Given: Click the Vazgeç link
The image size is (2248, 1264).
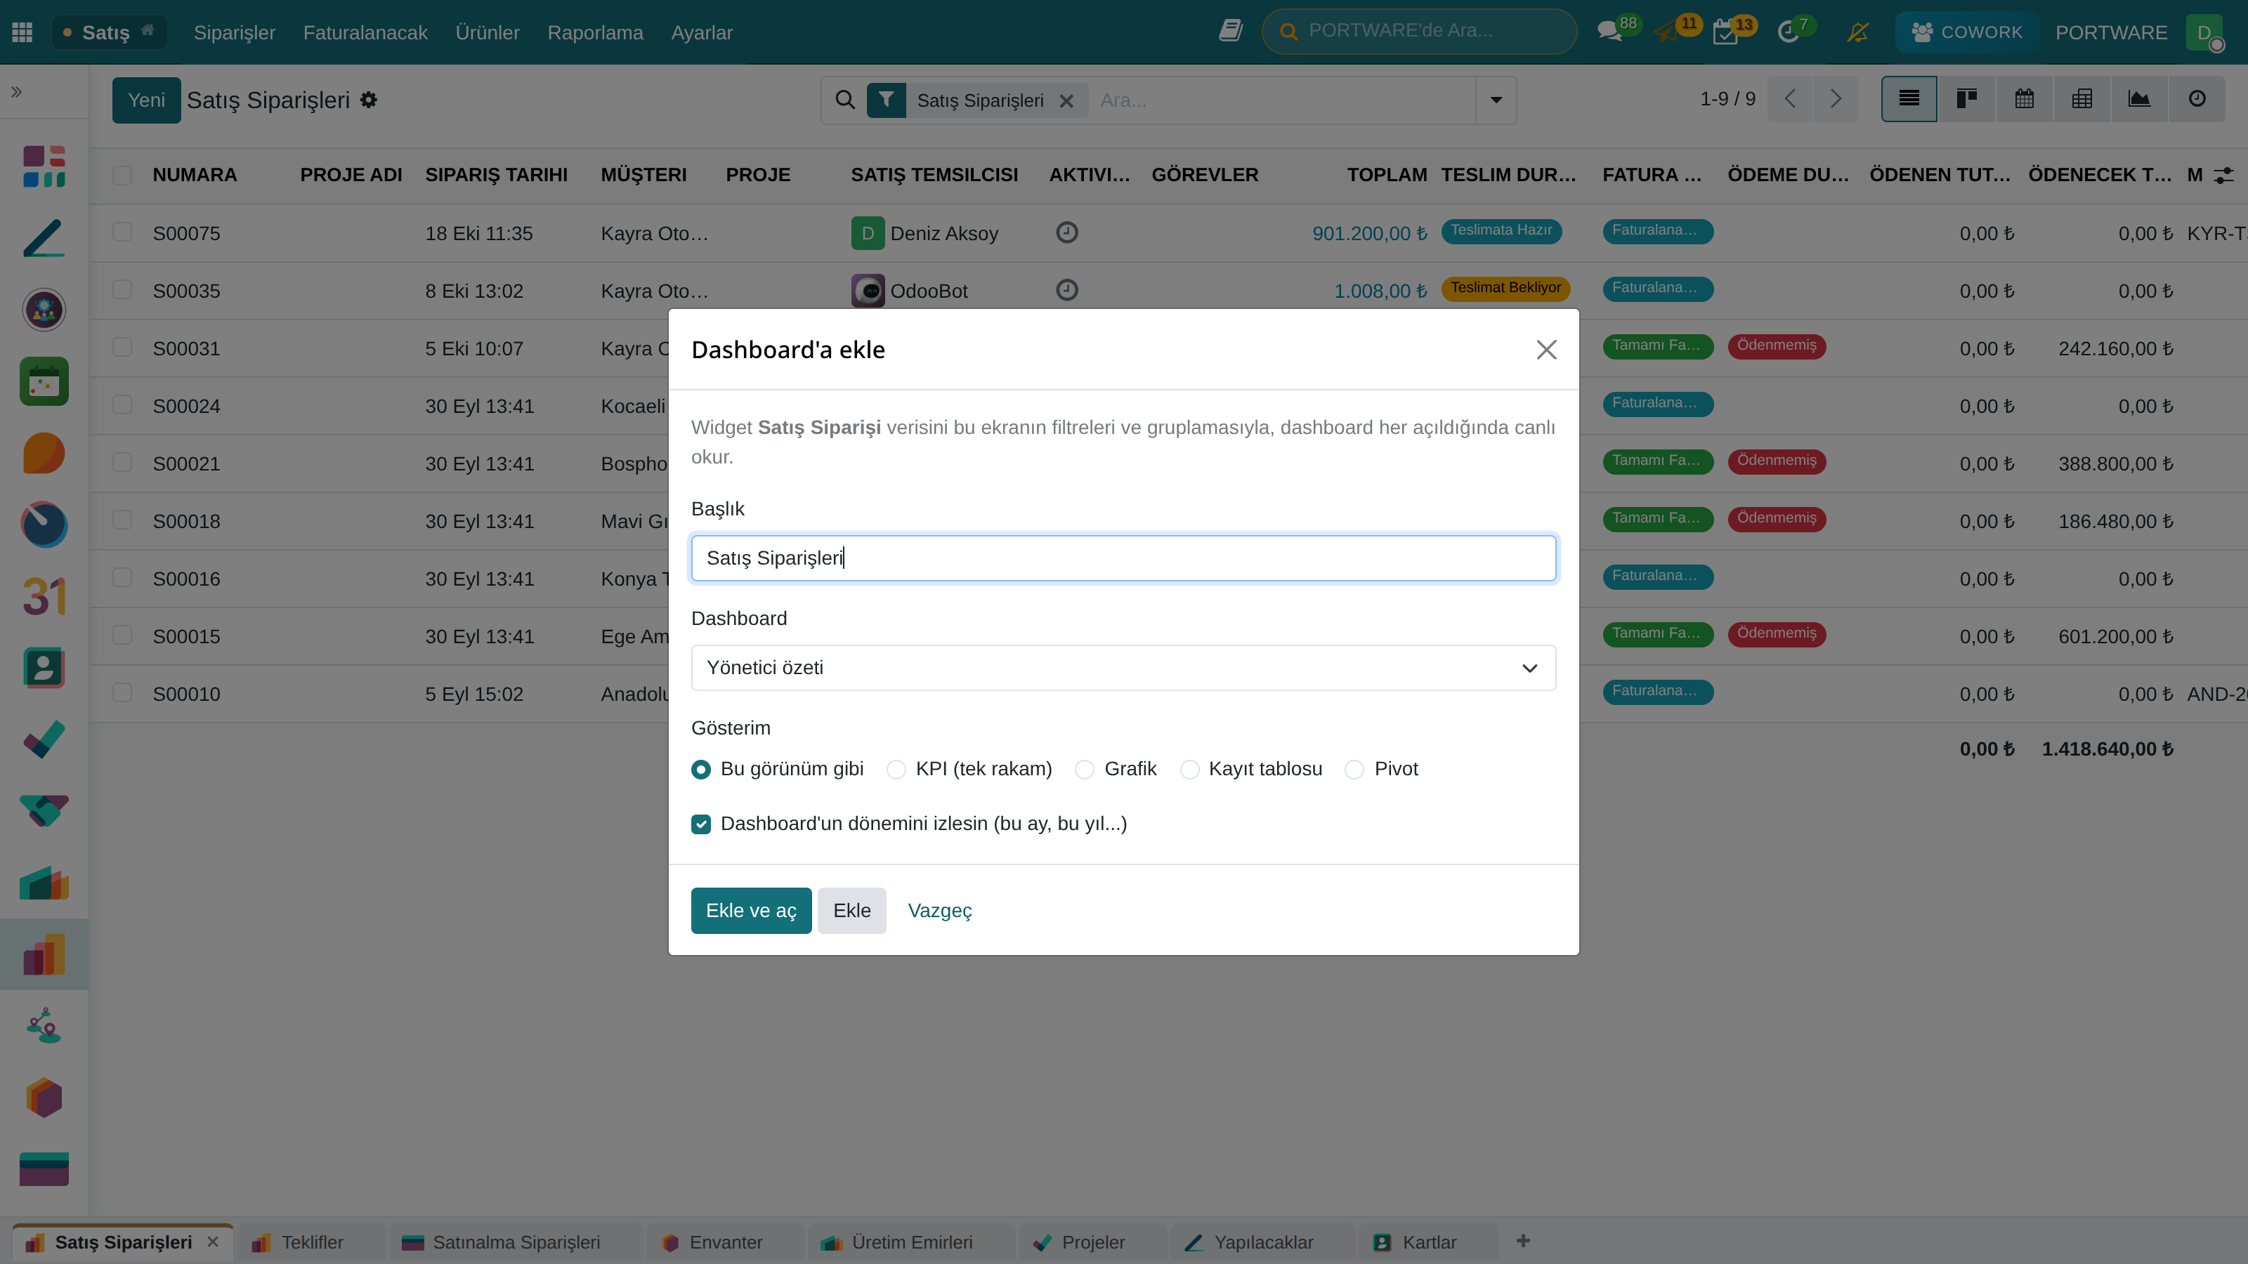Looking at the screenshot, I should 940,911.
